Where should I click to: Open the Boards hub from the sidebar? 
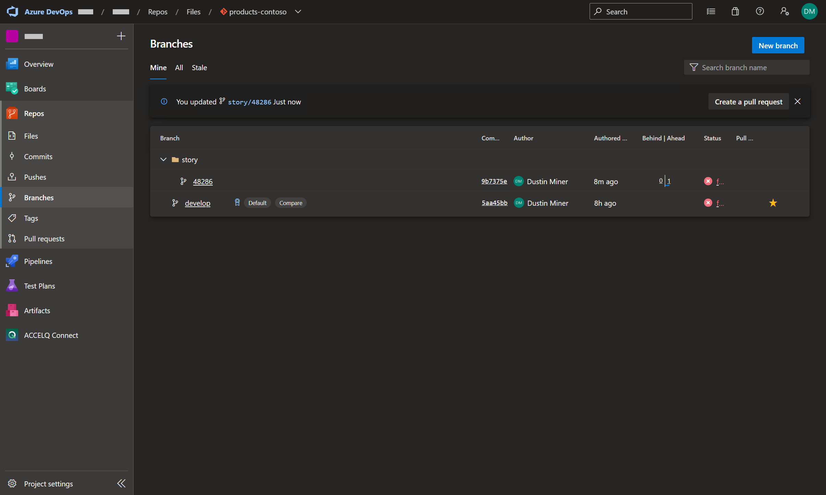click(35, 89)
